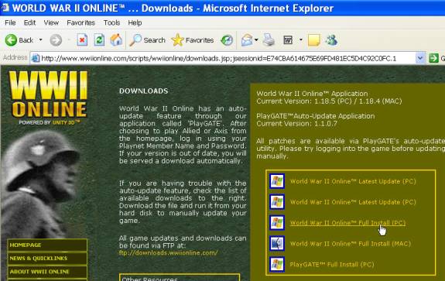Open the Edit menu
The image size is (445, 281).
29,22
